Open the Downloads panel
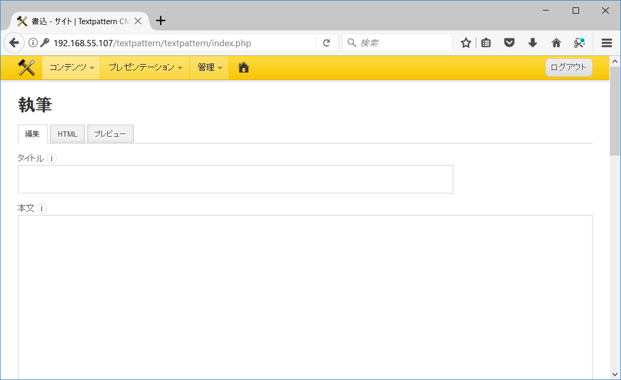 pos(533,43)
